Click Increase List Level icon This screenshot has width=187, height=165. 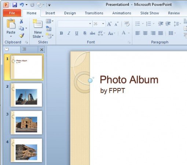coord(168,24)
